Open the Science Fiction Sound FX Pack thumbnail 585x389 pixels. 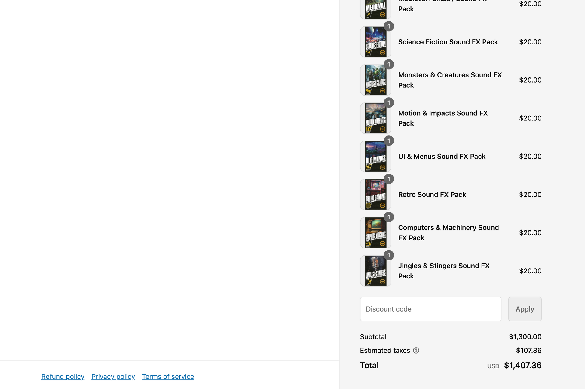click(x=375, y=42)
